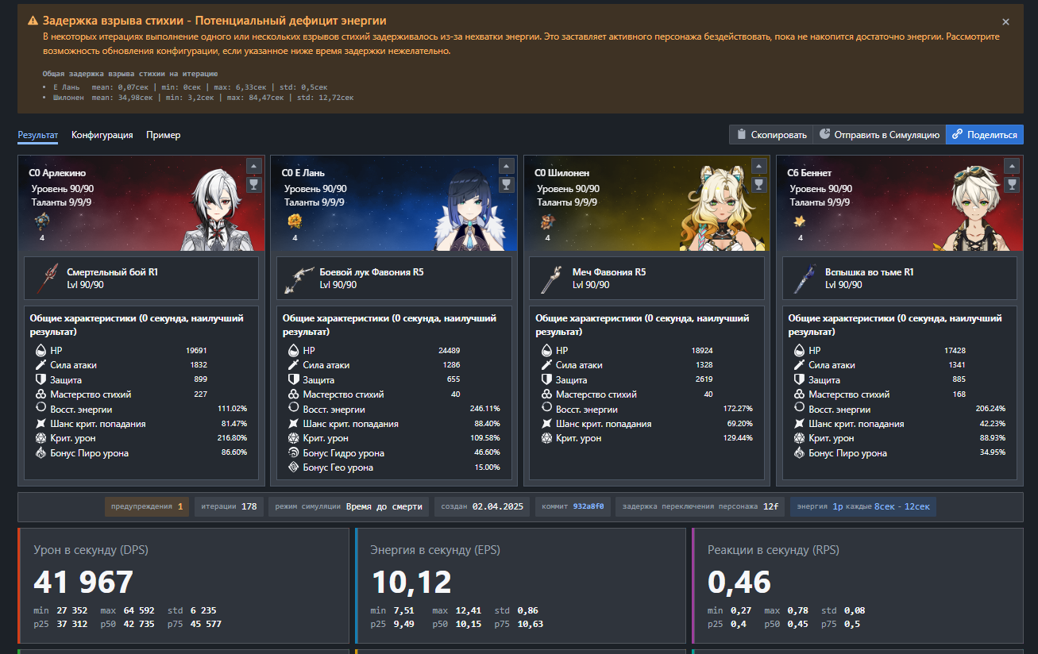Image resolution: width=1038 pixels, height=654 pixels.
Task: Click Бонус Пиро урона icon for Арлекино
Action: tap(41, 453)
